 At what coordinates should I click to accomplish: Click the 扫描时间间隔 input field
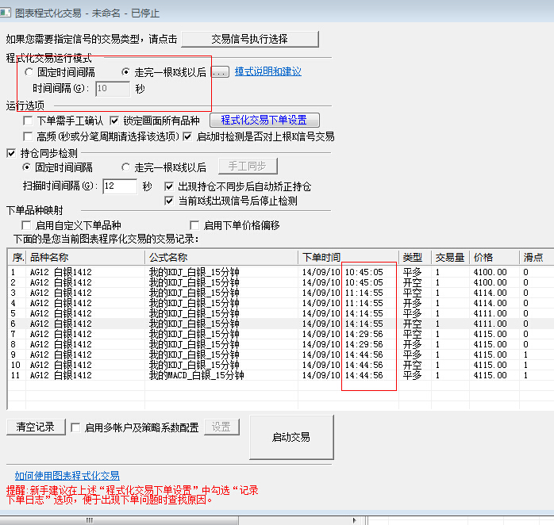click(x=119, y=186)
